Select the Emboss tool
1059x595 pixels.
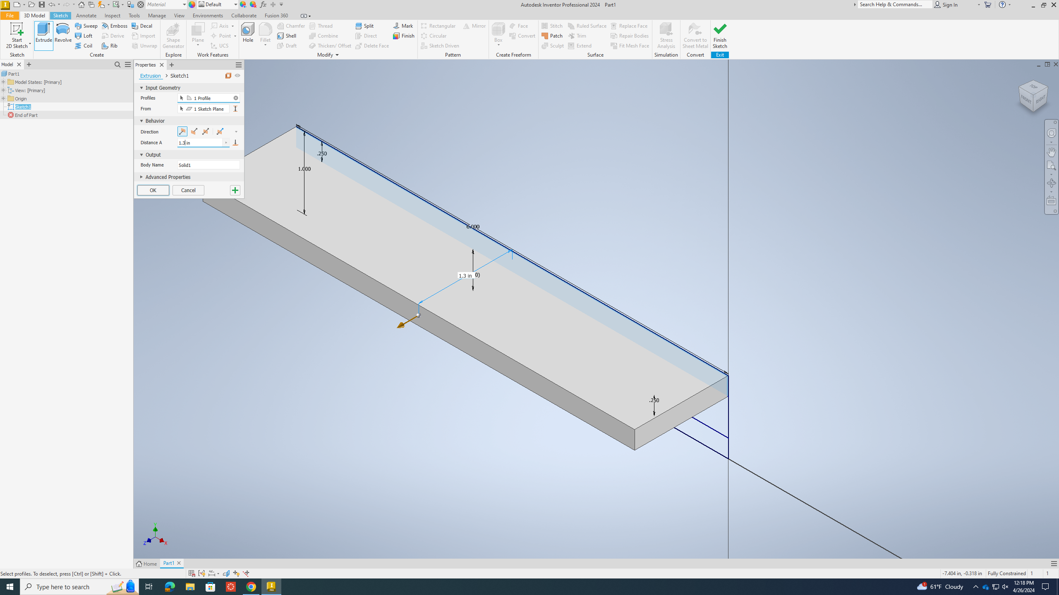point(115,26)
